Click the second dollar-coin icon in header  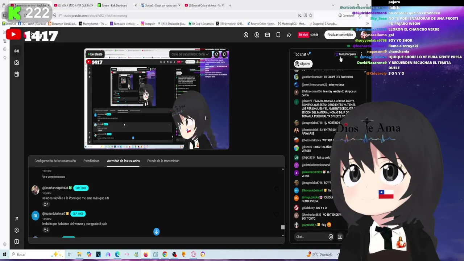[257, 35]
